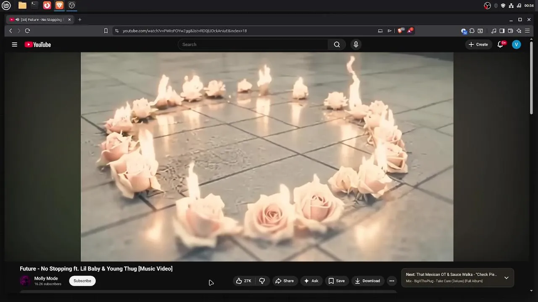Open Brave Leo AI sparkle icon
The width and height of the screenshot is (538, 302).
tap(519, 31)
